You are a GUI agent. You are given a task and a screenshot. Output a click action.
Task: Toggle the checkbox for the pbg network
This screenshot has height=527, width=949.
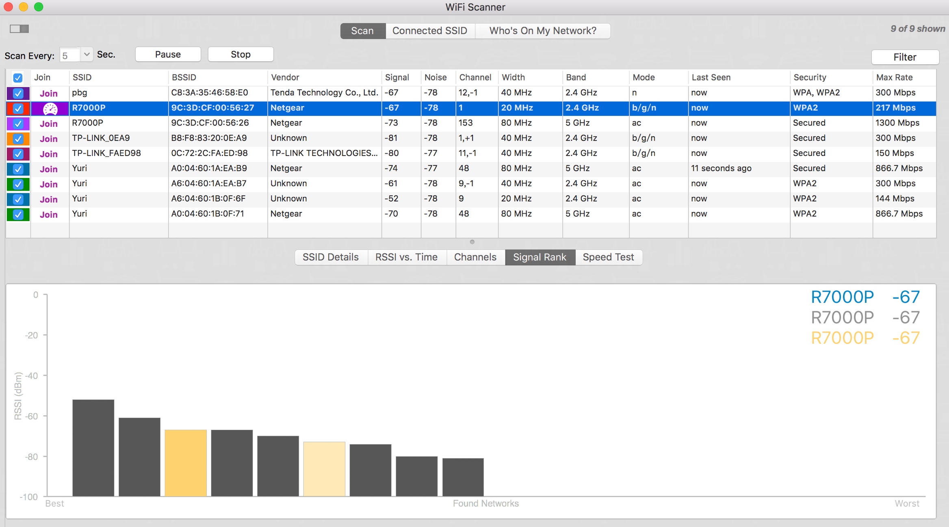[18, 93]
